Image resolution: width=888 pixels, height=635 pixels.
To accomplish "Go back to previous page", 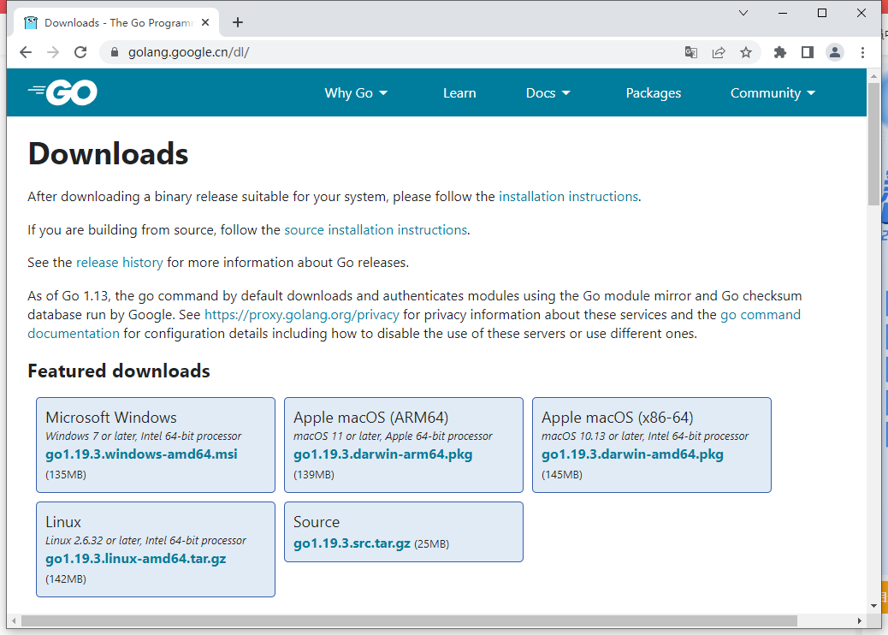I will (26, 53).
